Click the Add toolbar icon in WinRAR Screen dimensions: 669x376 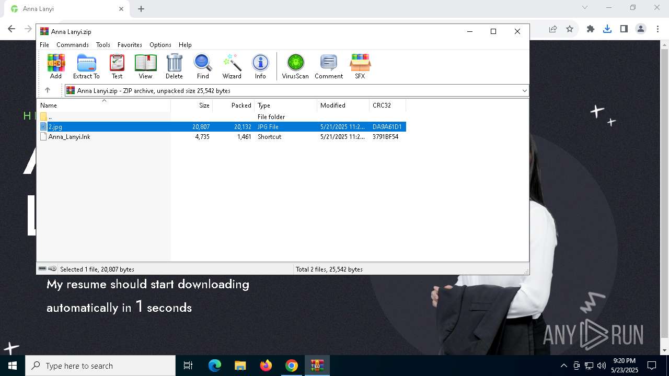click(56, 66)
